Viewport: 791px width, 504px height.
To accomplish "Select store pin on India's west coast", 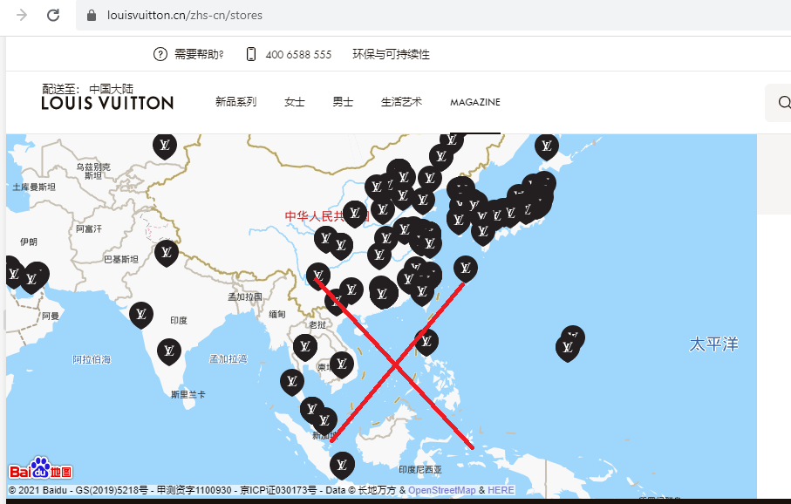I will click(x=141, y=314).
